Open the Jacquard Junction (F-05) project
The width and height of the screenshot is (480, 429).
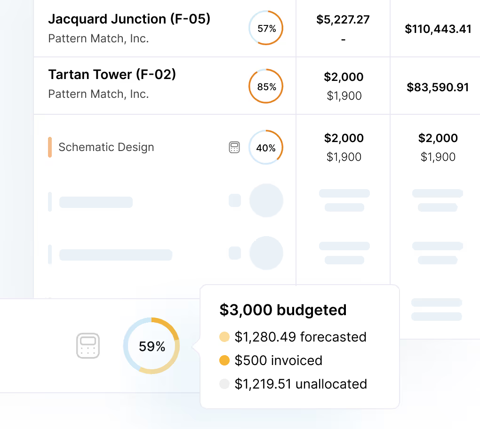[x=129, y=19]
